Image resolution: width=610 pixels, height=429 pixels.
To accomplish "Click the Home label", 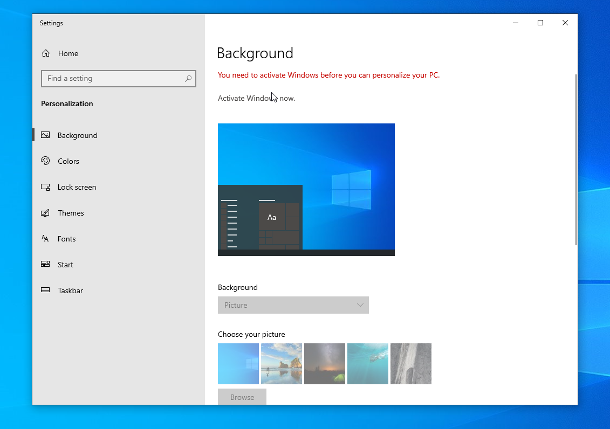I will point(68,54).
